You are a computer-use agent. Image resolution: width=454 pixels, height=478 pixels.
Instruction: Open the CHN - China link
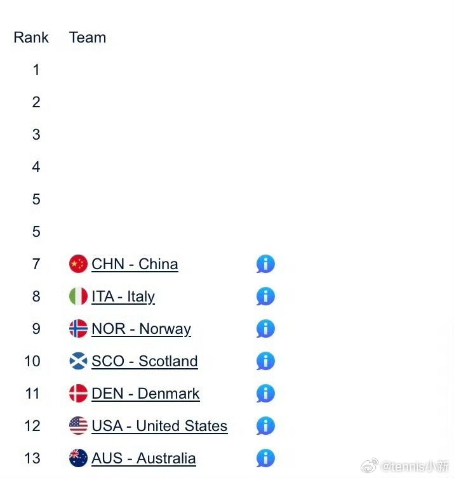click(135, 264)
